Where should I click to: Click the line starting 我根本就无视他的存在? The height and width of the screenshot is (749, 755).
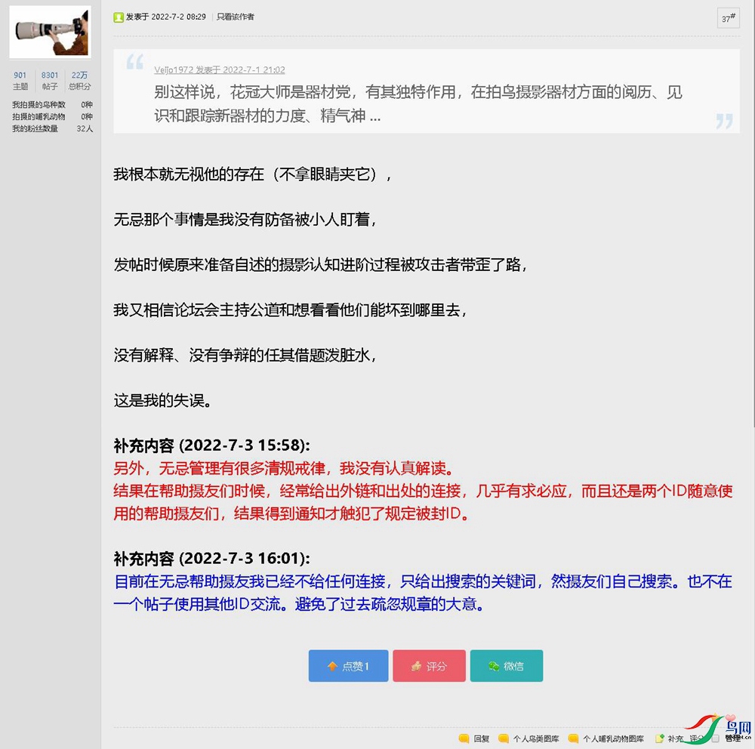253,174
